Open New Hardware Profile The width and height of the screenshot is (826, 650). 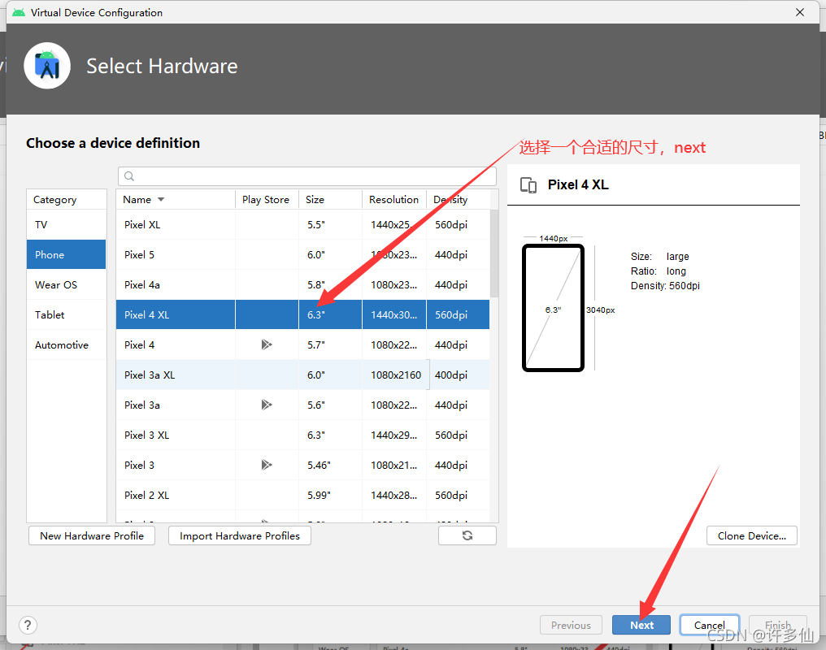[x=92, y=535]
